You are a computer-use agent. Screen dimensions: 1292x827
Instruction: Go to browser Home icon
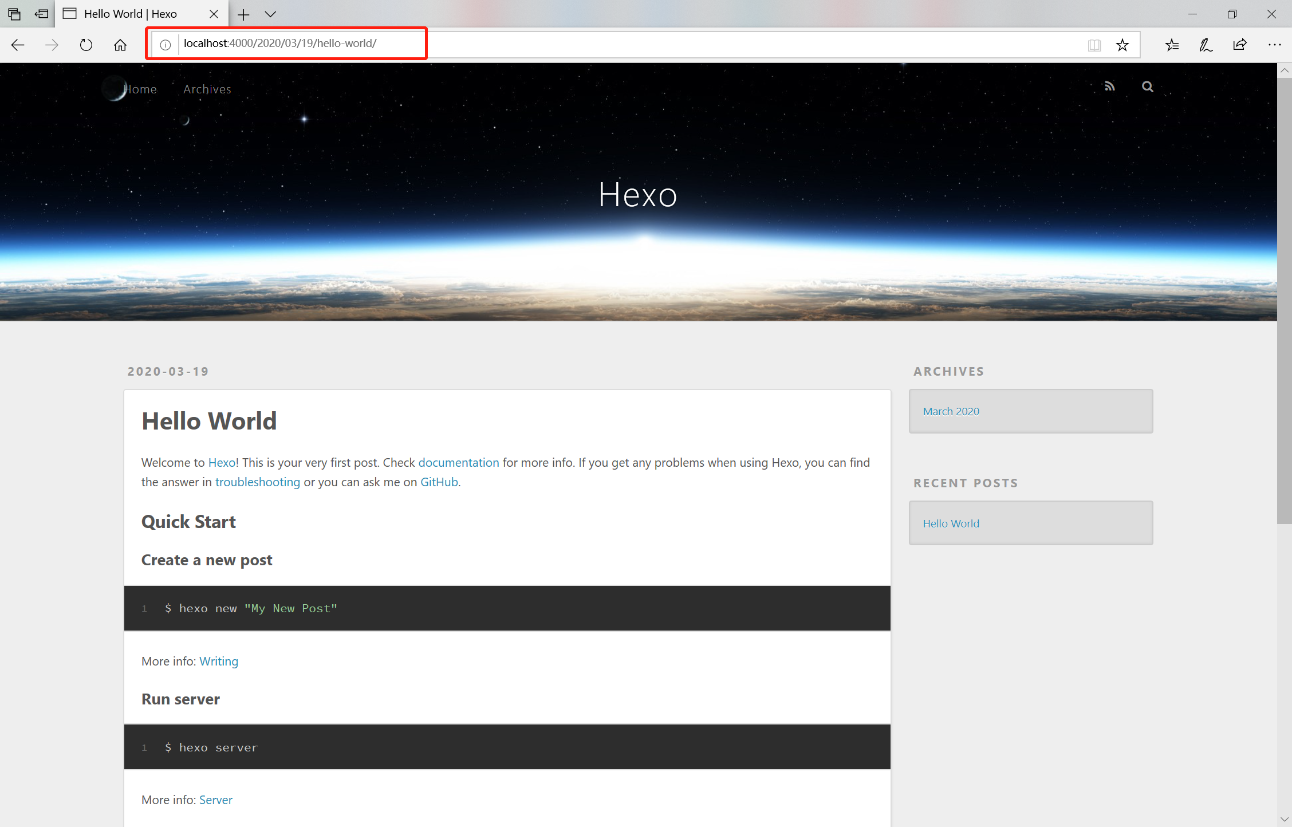(x=120, y=45)
